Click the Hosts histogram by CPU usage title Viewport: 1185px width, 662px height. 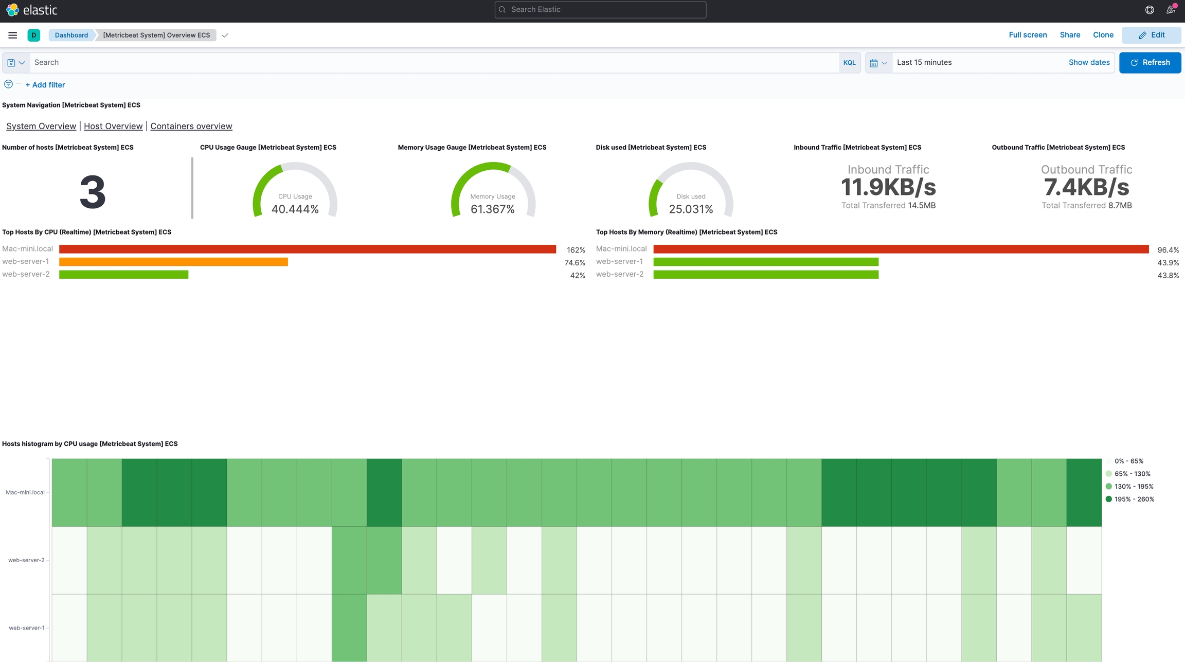90,444
